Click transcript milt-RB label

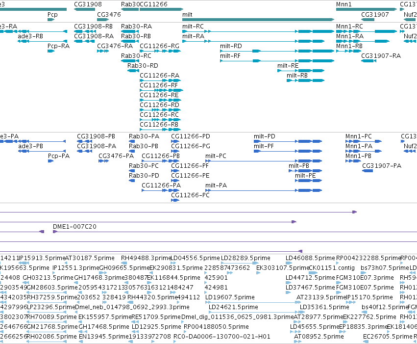(297, 76)
